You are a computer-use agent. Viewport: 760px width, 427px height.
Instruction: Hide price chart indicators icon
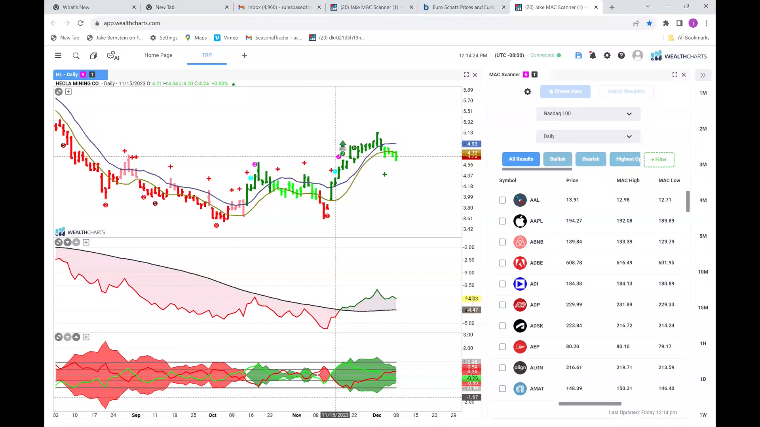coord(59,92)
